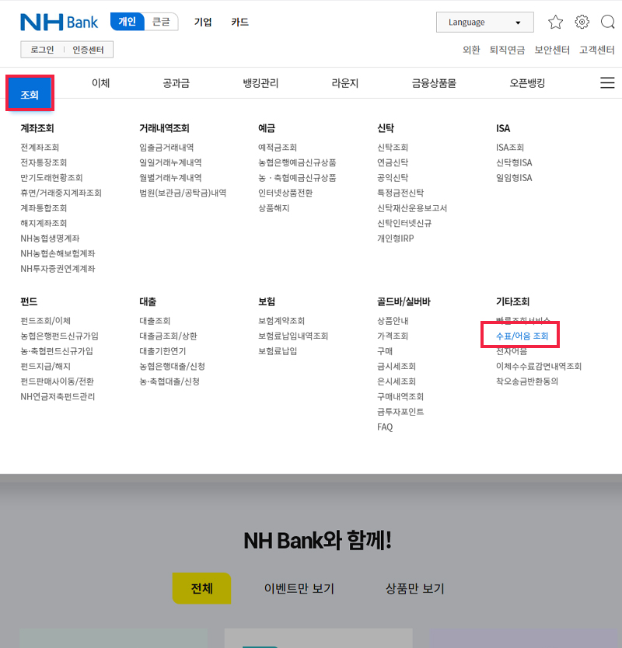The width and height of the screenshot is (622, 648).
Task: Open 월별거래누계내역 link
Action: 170,178
